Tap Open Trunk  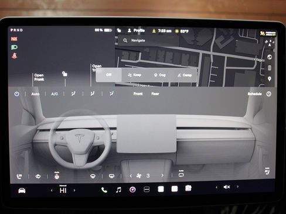[97, 68]
